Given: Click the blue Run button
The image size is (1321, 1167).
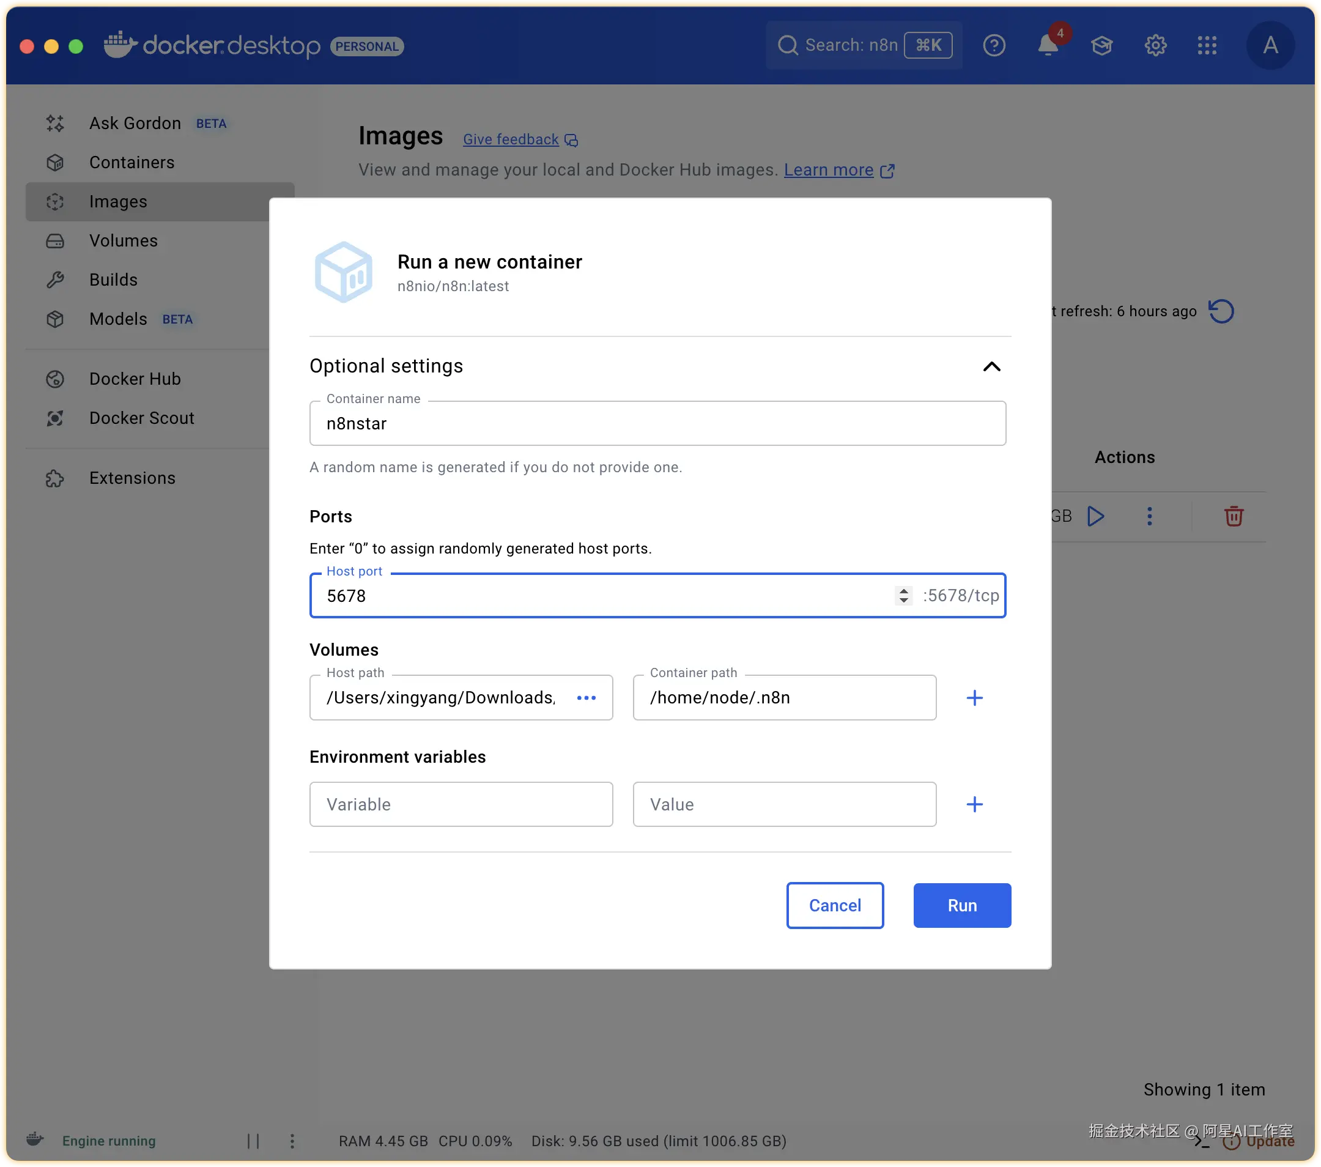Looking at the screenshot, I should click(961, 905).
